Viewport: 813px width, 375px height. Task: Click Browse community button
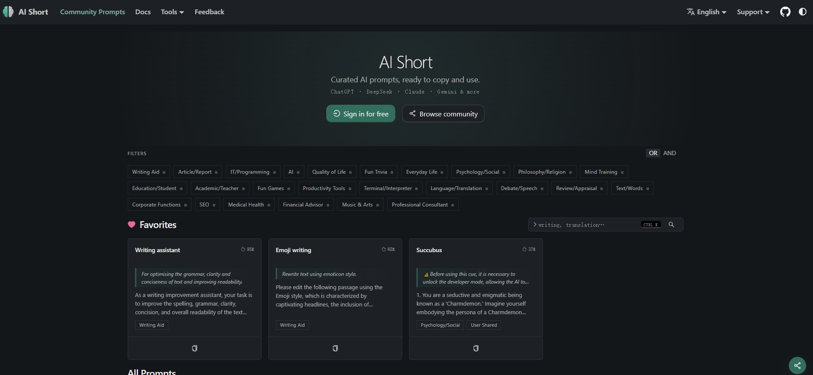(x=443, y=114)
